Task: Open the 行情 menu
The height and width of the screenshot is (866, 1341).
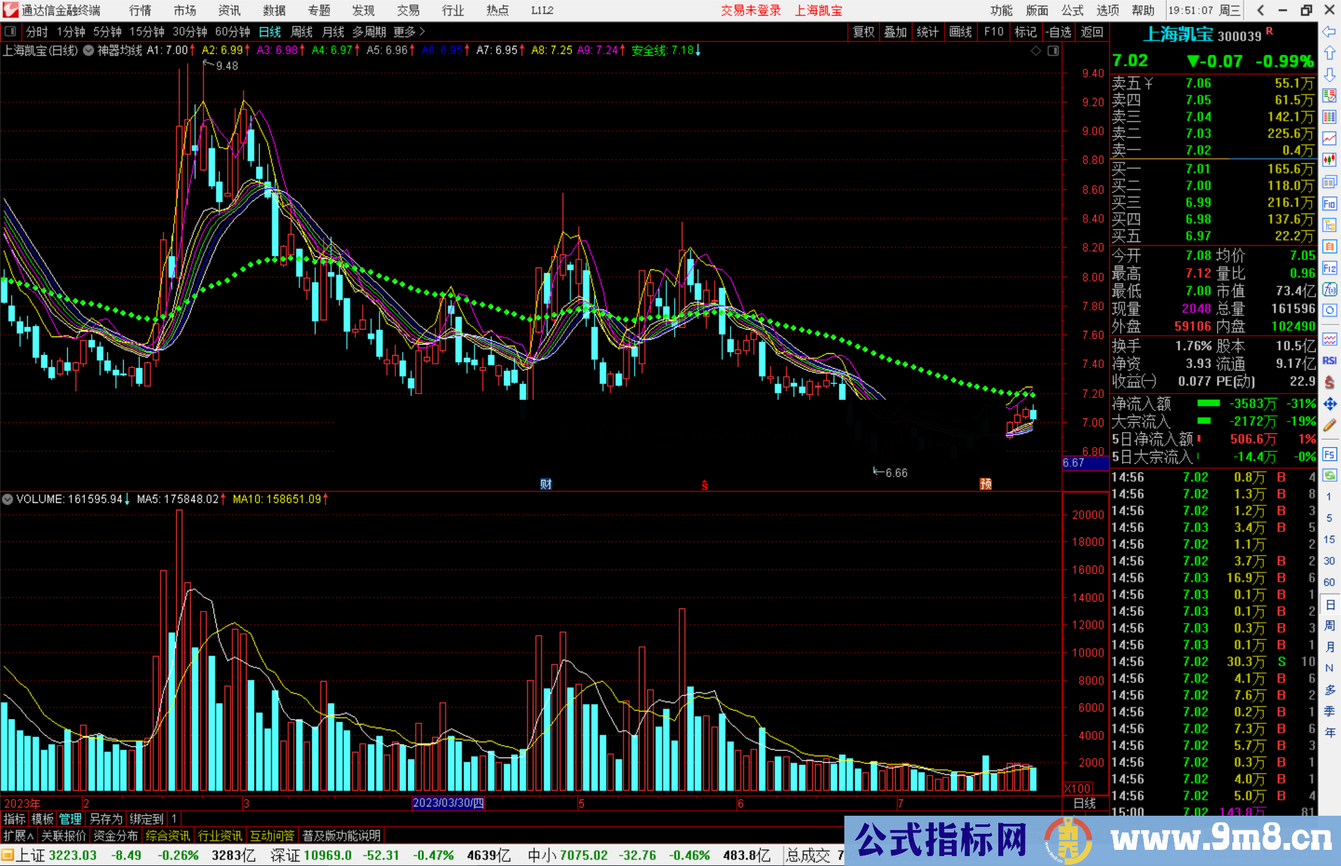Action: point(140,11)
